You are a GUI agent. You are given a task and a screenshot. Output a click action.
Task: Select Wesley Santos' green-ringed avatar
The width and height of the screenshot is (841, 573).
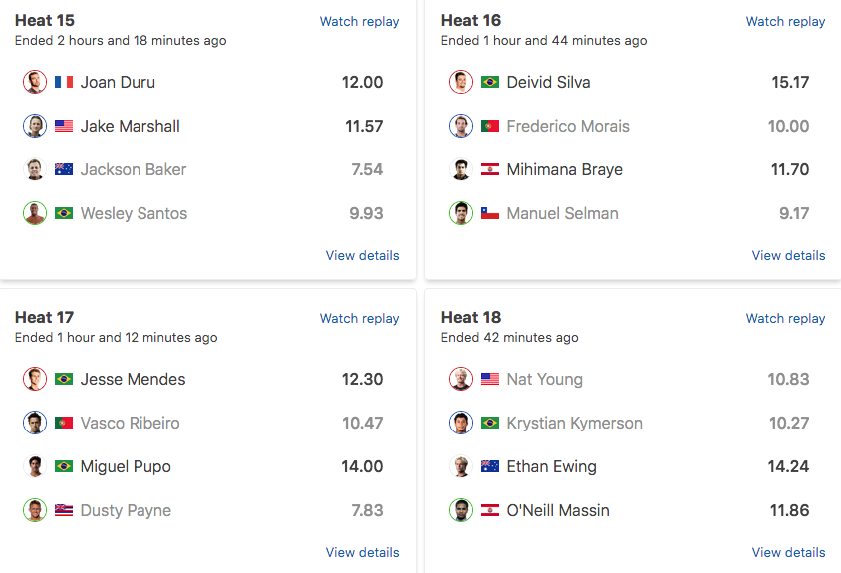pos(35,213)
